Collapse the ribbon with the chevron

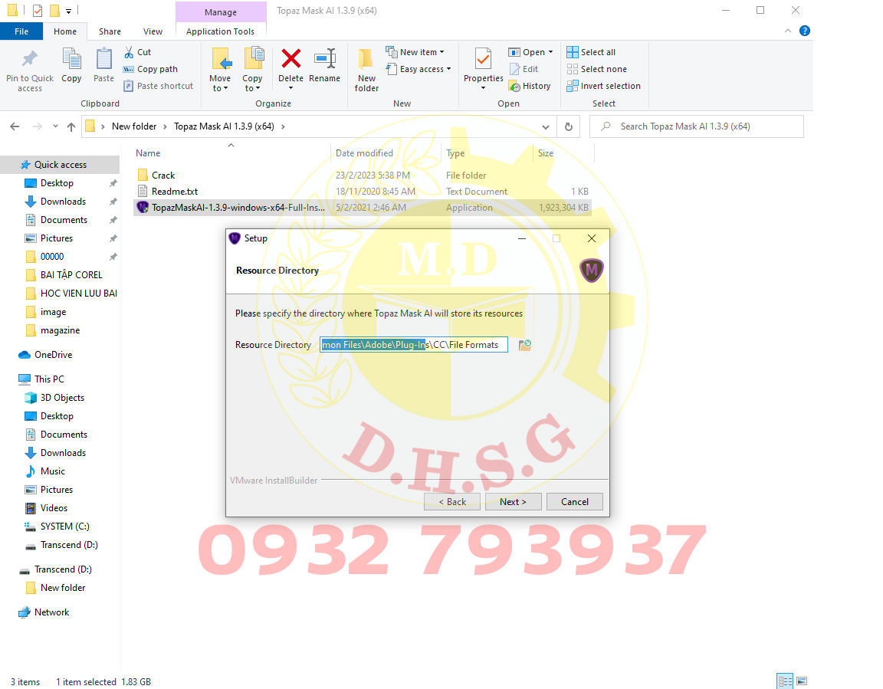(x=788, y=31)
